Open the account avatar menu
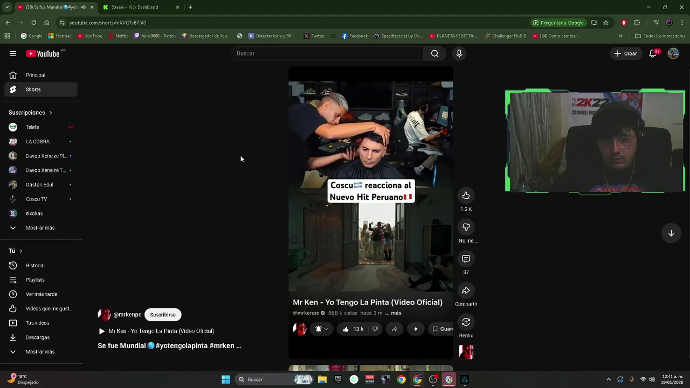The height and width of the screenshot is (388, 690). click(x=673, y=53)
